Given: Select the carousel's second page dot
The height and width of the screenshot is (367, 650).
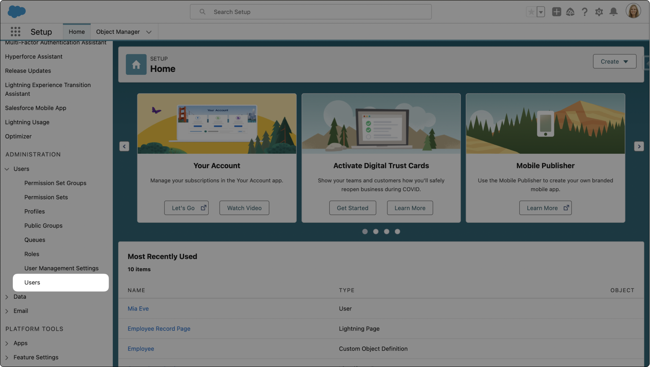Looking at the screenshot, I should [x=376, y=231].
